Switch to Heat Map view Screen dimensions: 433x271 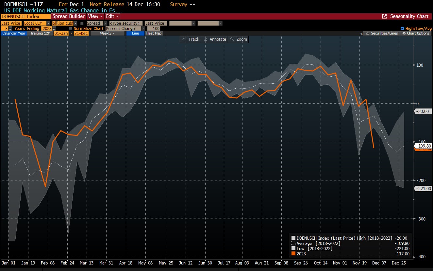pyautogui.click(x=154, y=34)
